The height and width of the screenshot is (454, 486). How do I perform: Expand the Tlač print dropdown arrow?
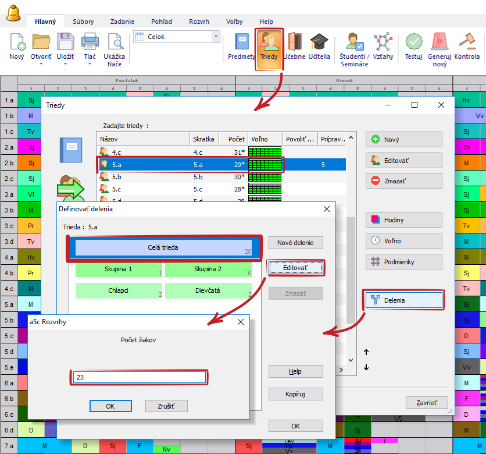pos(90,64)
